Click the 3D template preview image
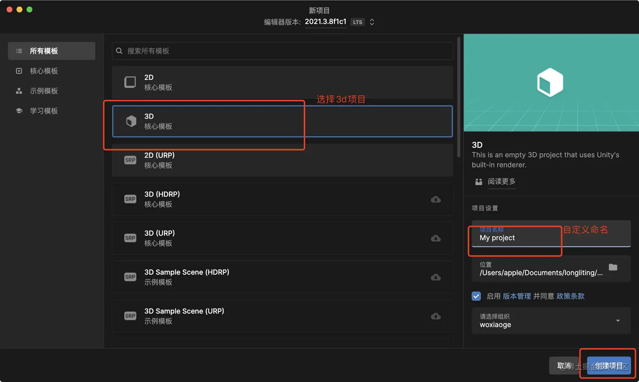Screen dimensions: 639x382 pos(551,83)
